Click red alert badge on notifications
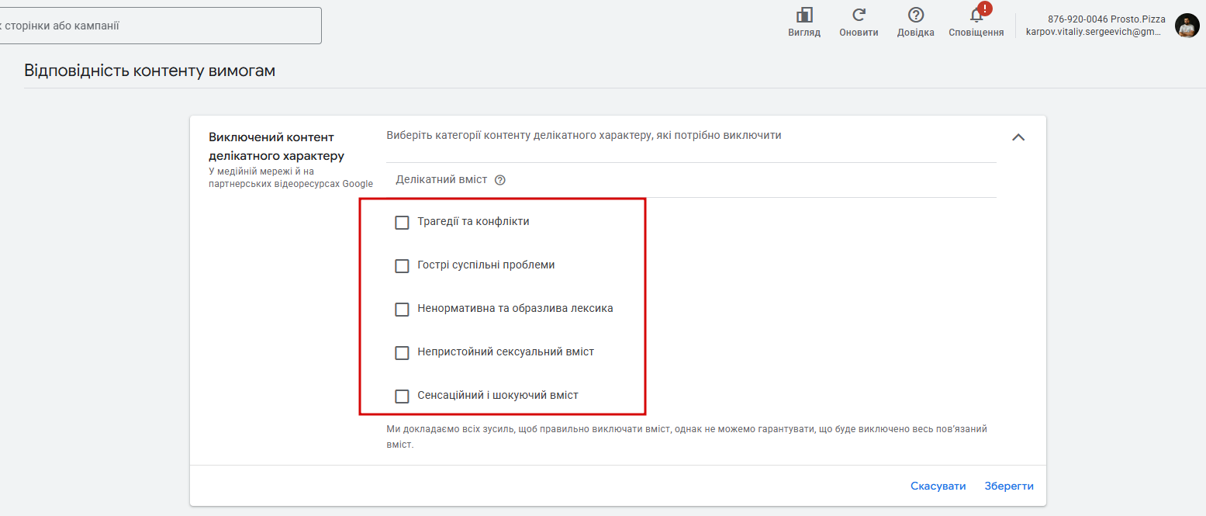 (985, 9)
